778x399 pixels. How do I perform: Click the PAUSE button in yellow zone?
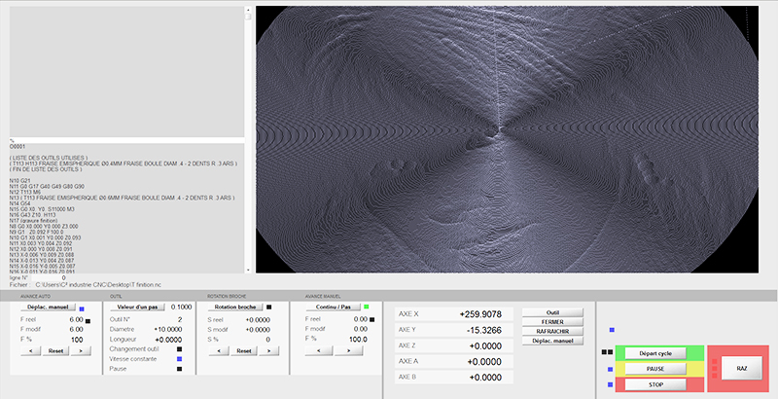pos(655,369)
